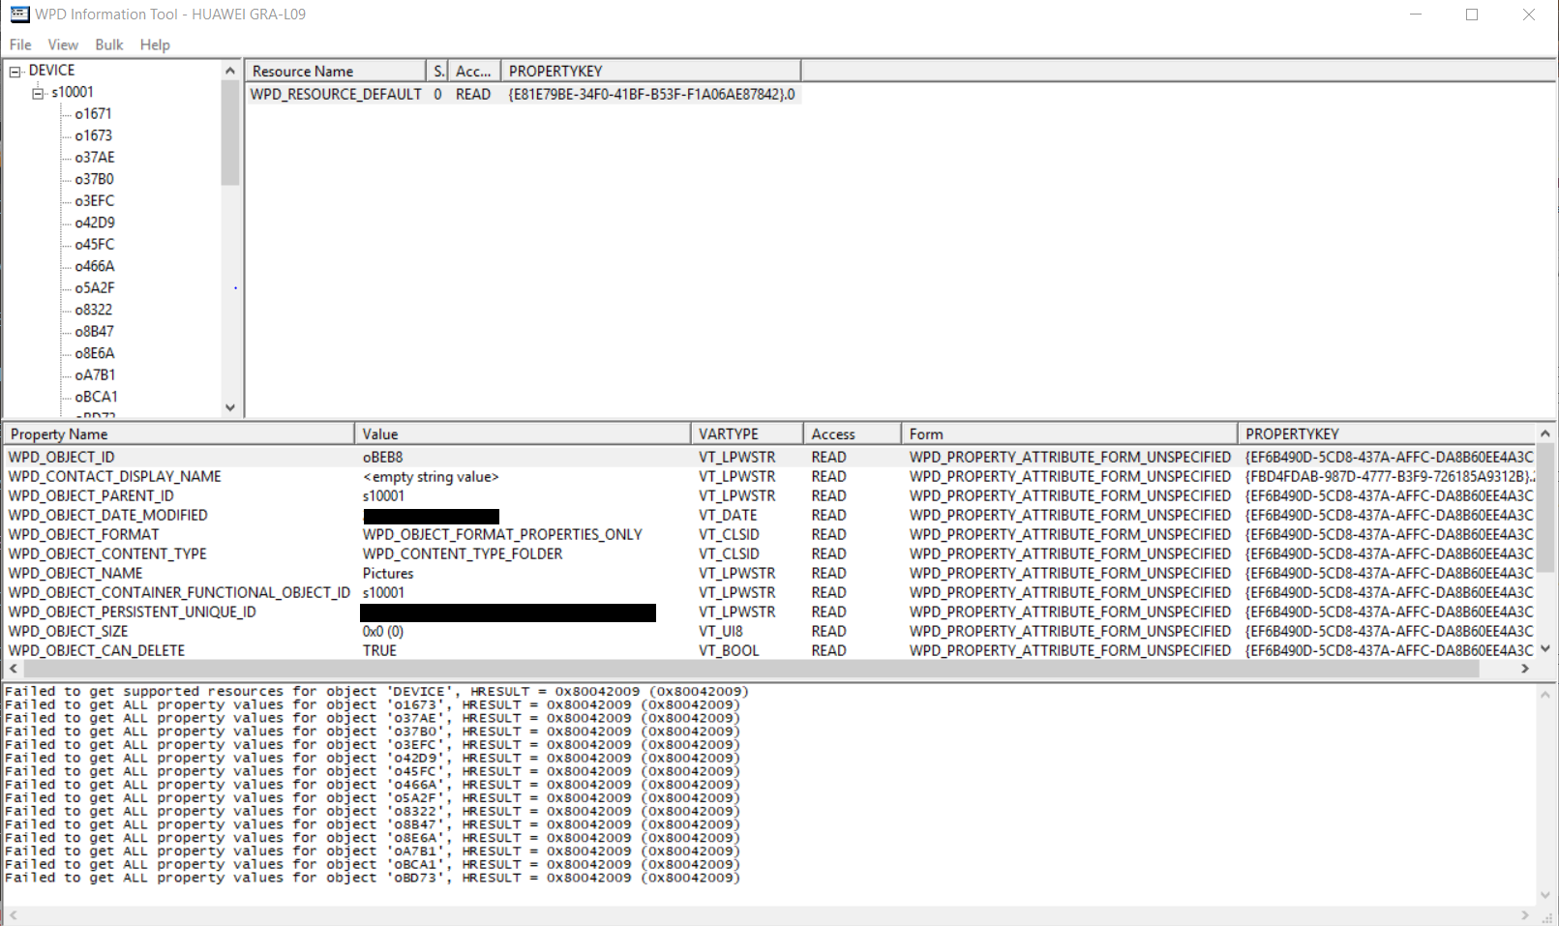Click the Value column header

click(x=523, y=433)
